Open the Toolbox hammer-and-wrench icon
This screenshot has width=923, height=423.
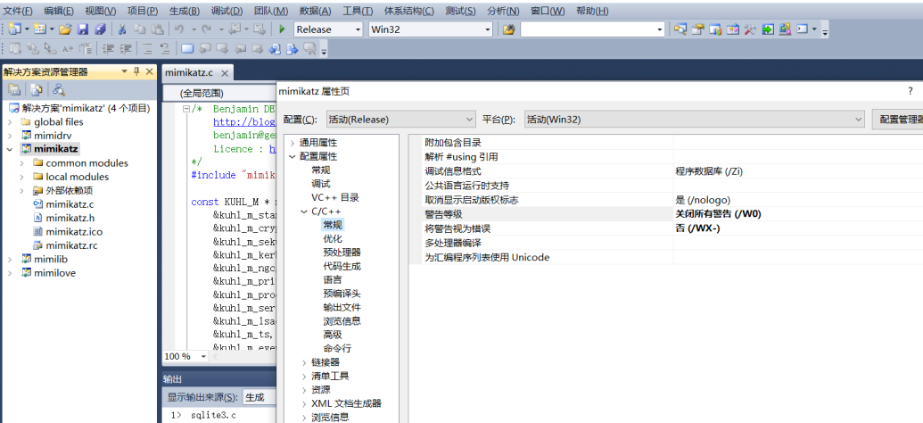click(x=750, y=29)
